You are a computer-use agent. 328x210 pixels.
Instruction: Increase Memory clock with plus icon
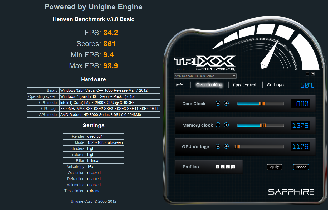(x=226, y=125)
